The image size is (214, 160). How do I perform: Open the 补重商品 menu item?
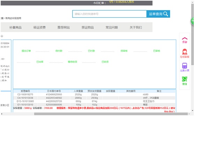pos(15,27)
